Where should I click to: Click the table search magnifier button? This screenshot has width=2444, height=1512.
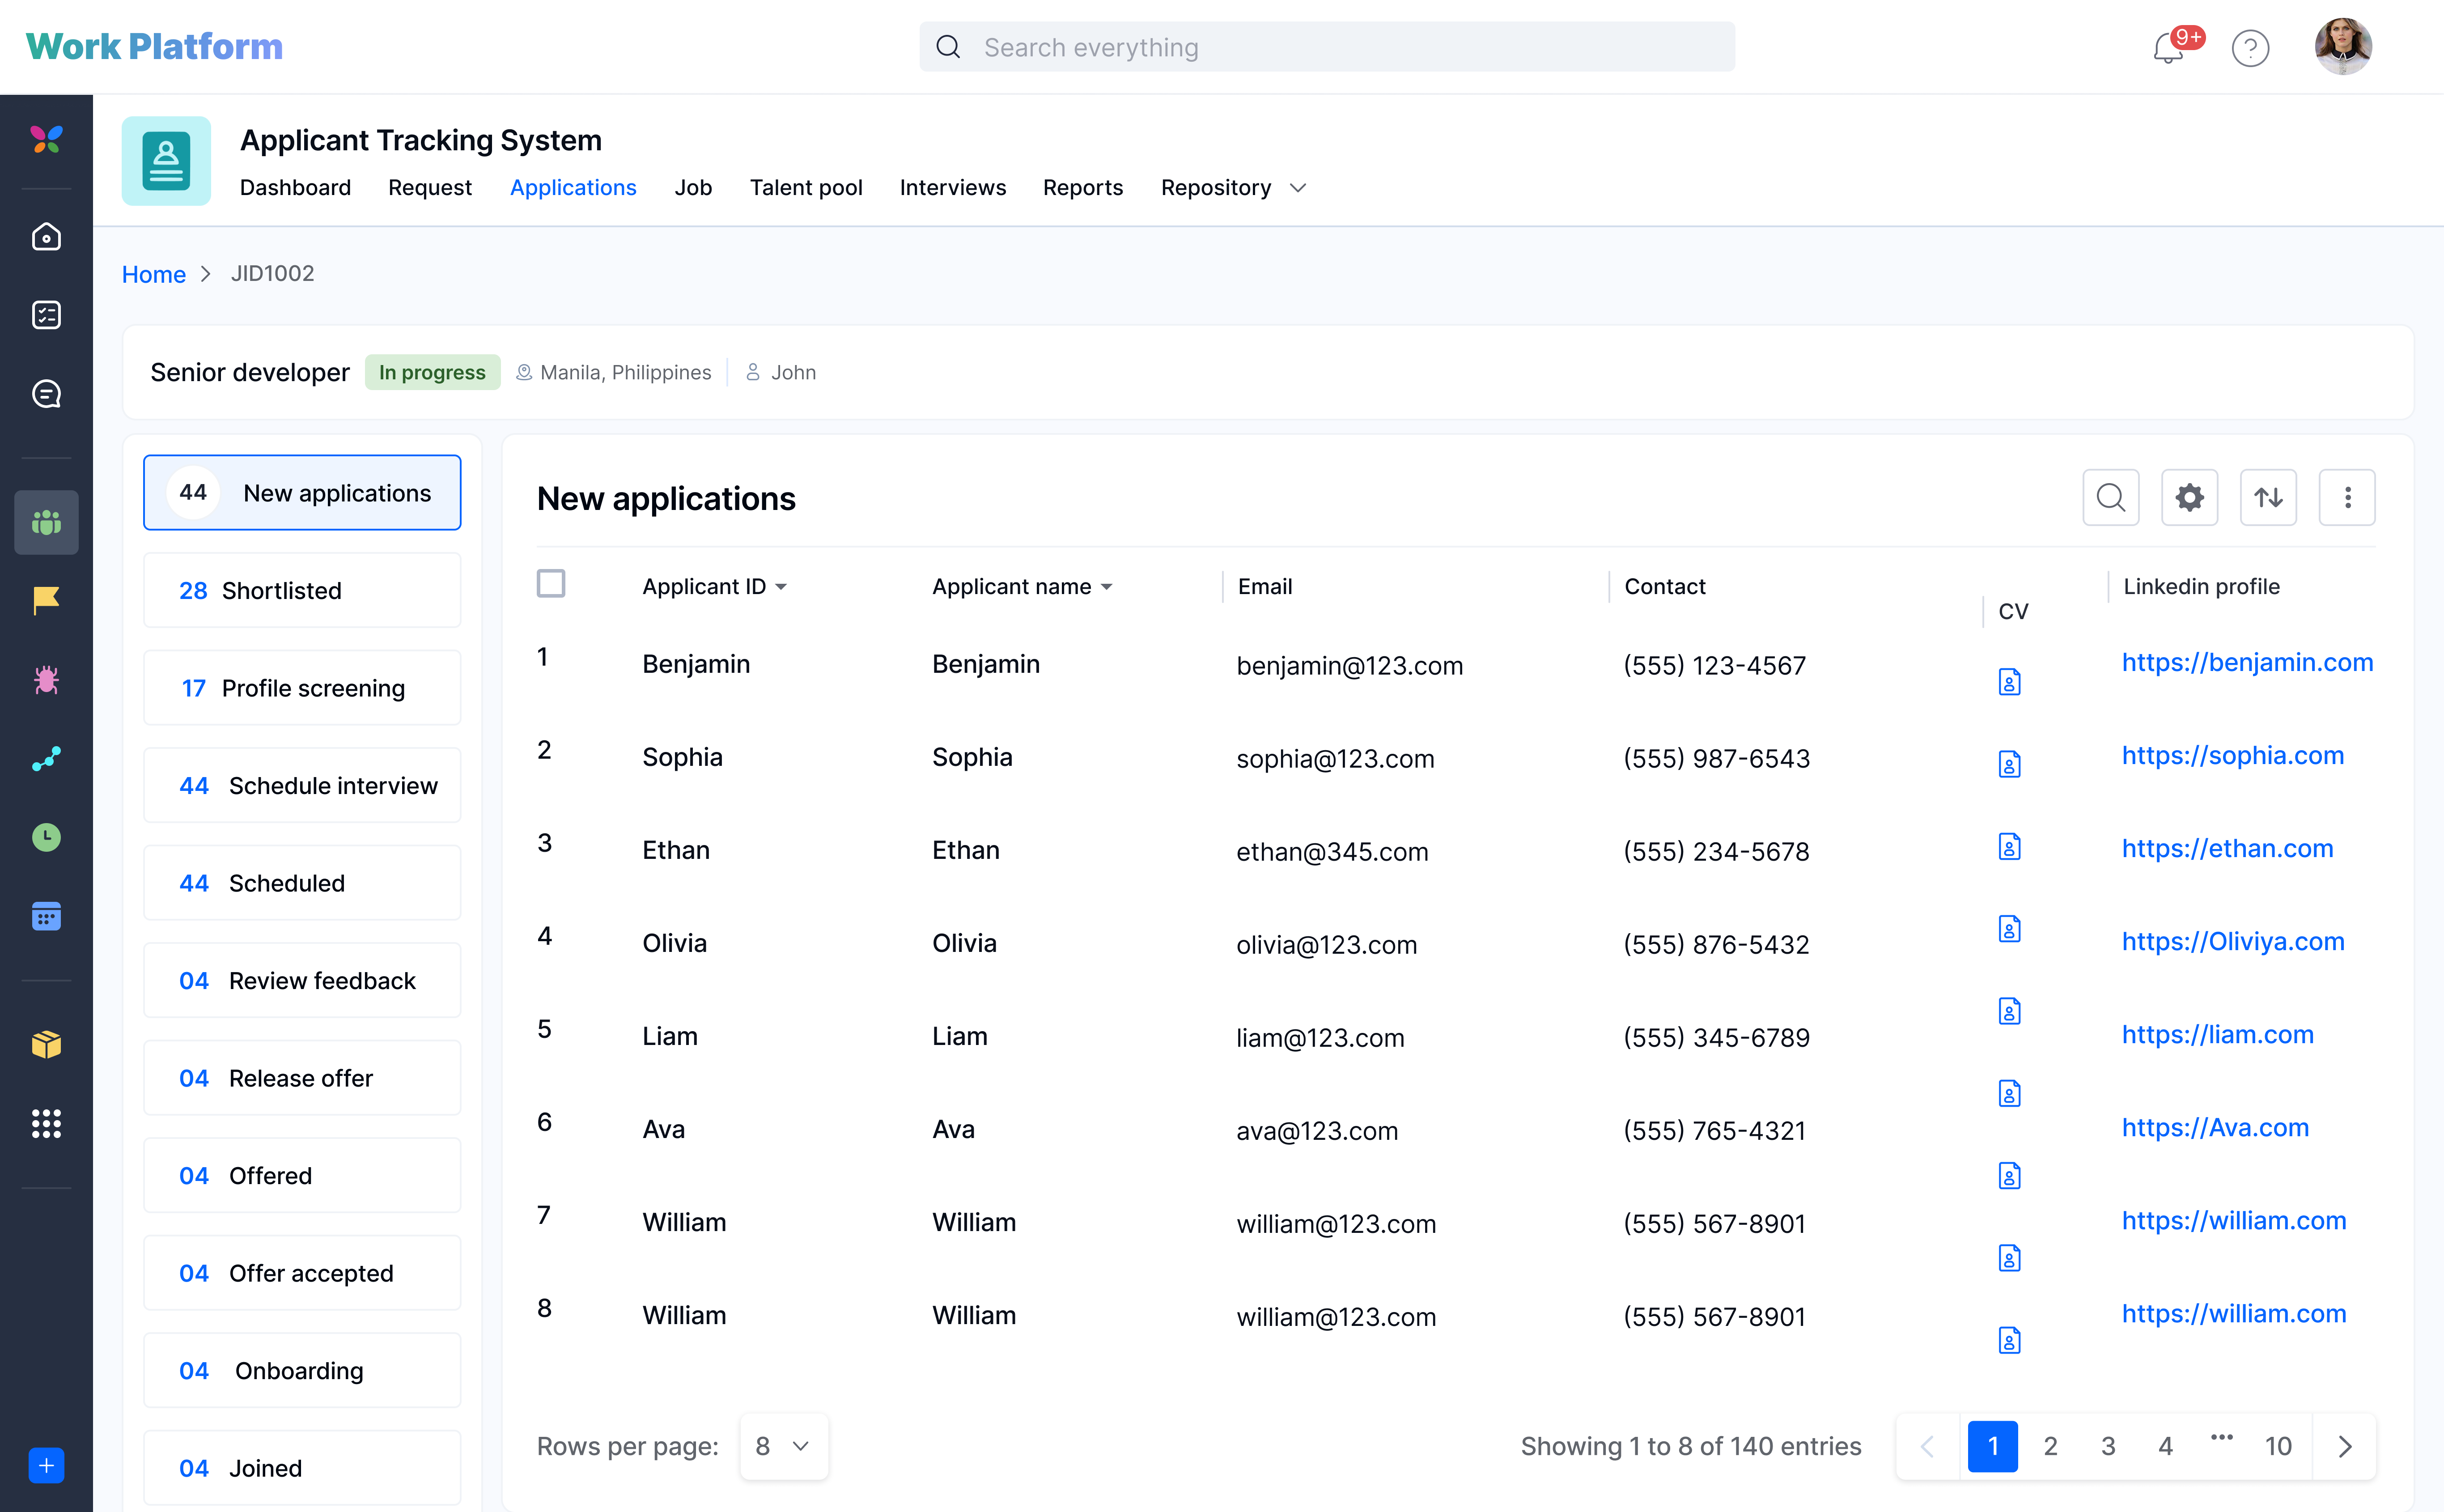2110,497
